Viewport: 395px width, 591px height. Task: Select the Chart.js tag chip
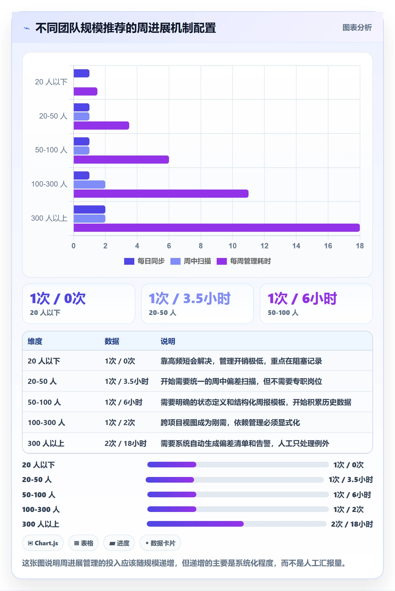tap(43, 543)
